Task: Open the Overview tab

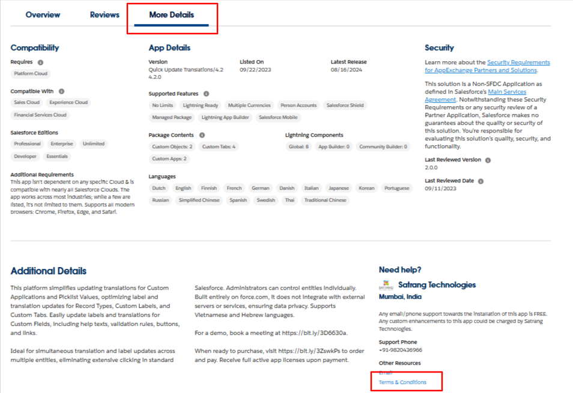Action: [43, 15]
